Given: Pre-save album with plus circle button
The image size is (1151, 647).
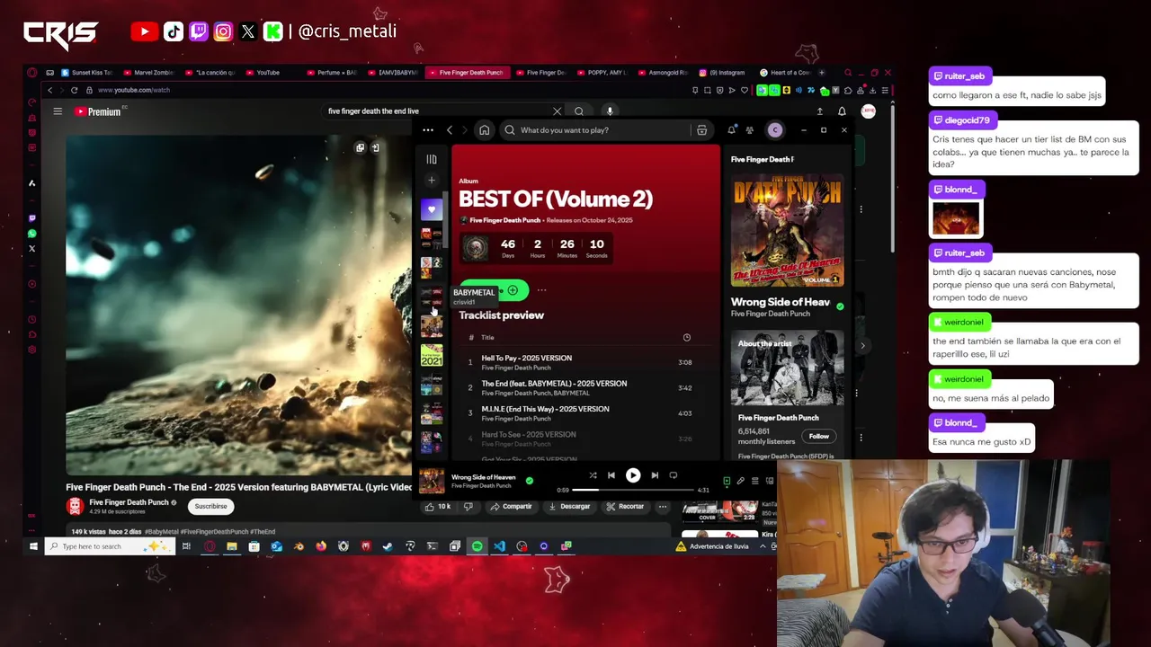Looking at the screenshot, I should 513,290.
